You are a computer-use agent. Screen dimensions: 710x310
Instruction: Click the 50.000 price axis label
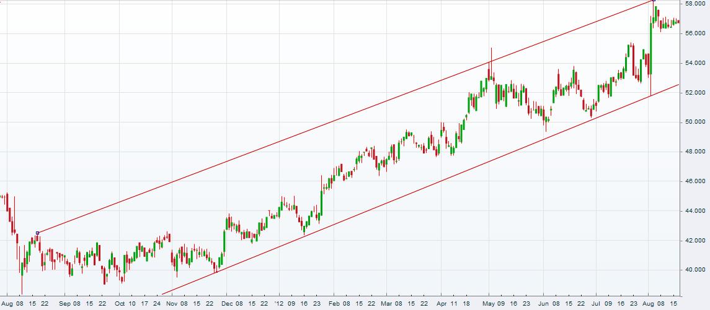[694, 123]
